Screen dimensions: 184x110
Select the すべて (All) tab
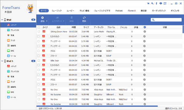[x=44, y=11]
